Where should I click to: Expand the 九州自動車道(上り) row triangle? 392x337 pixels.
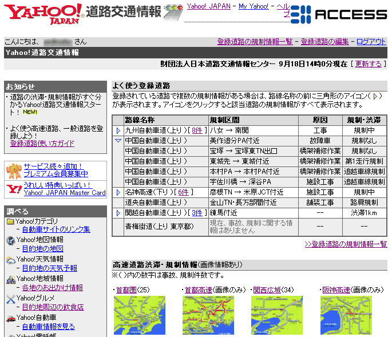(x=118, y=130)
